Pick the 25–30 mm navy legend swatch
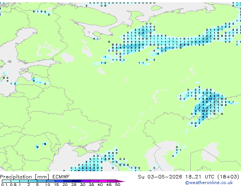 [77, 181]
